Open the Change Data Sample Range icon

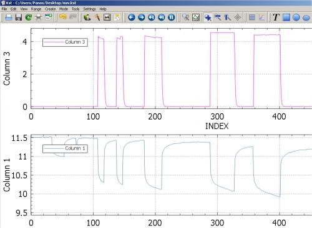tap(107, 17)
